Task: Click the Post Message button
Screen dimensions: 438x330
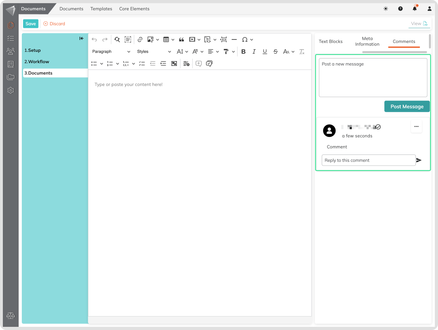Action: pyautogui.click(x=407, y=107)
